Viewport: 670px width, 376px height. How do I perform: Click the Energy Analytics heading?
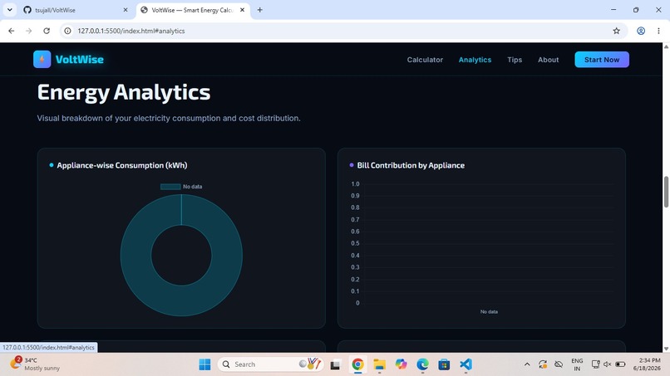coord(124,93)
